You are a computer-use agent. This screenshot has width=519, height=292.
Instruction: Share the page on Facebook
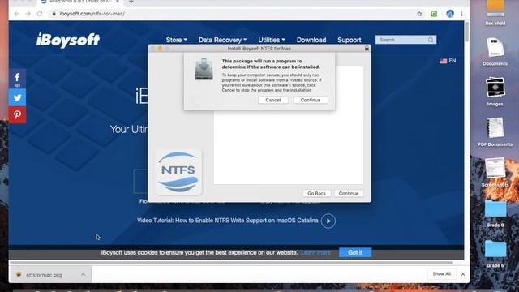click(x=17, y=79)
